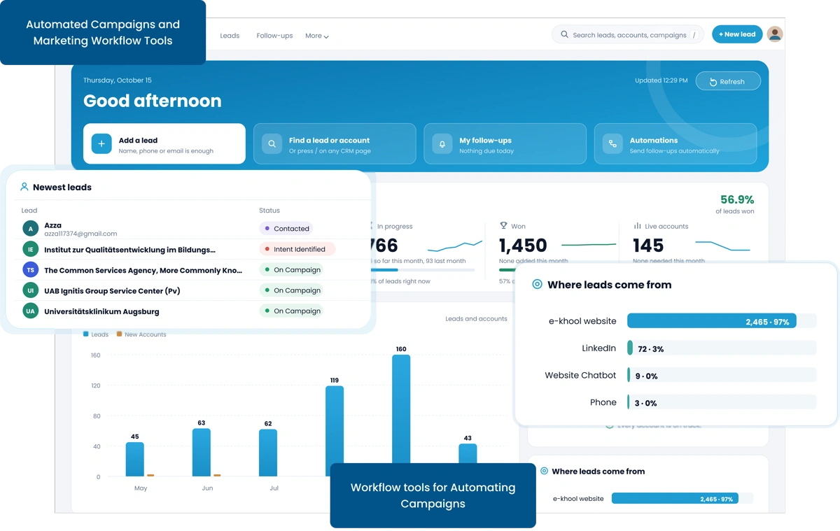The height and width of the screenshot is (531, 840).
Task: Click the person icon beside Newest leads
Action: tap(24, 187)
